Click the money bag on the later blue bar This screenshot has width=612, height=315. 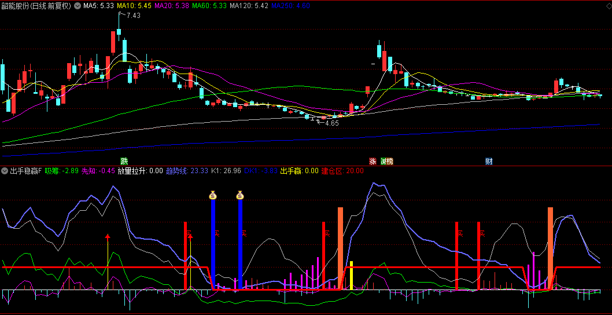pos(240,195)
